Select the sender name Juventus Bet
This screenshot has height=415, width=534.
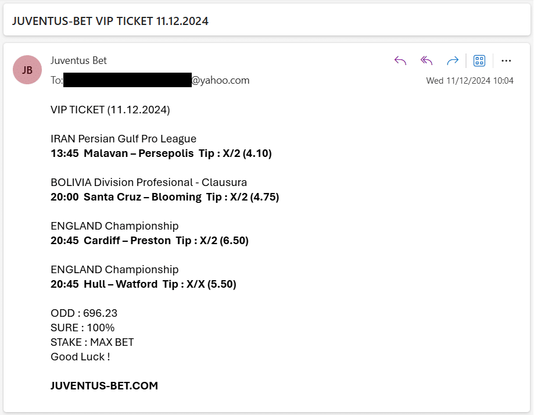tap(78, 60)
